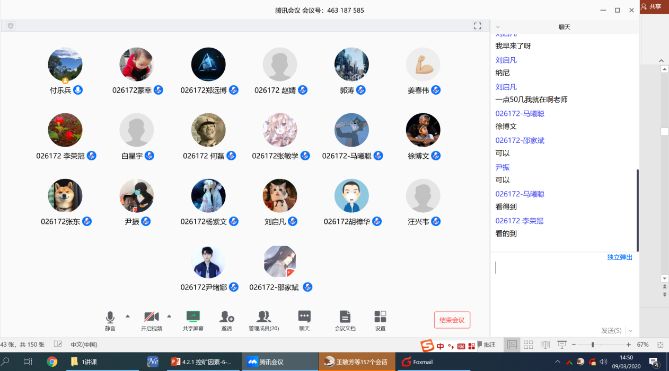The image size is (669, 371).
Task: Click the shield security icon at top-left
Action: coord(11,26)
